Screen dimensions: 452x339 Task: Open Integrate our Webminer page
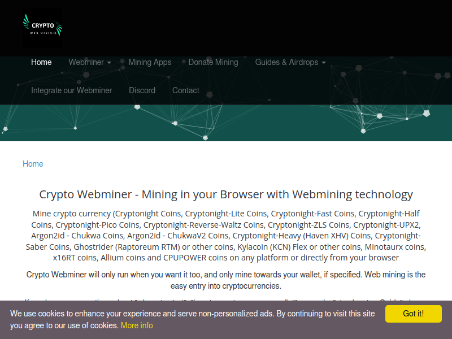[x=72, y=90]
